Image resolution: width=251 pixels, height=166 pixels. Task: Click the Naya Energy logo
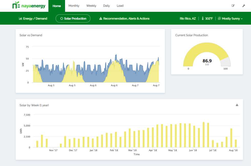(x=29, y=6)
